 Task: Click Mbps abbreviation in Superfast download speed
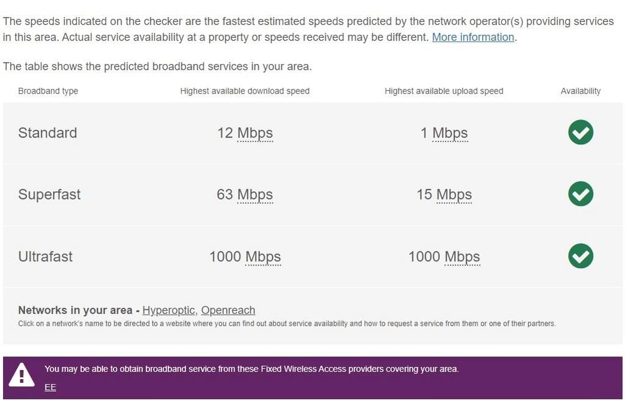pyautogui.click(x=255, y=195)
